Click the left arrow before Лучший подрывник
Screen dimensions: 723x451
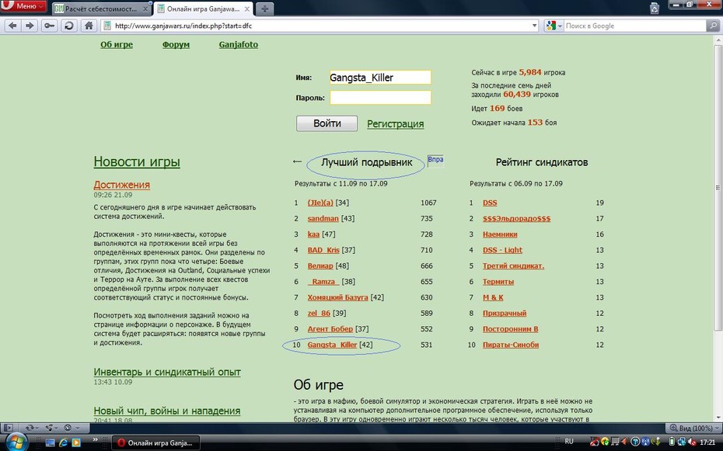298,161
